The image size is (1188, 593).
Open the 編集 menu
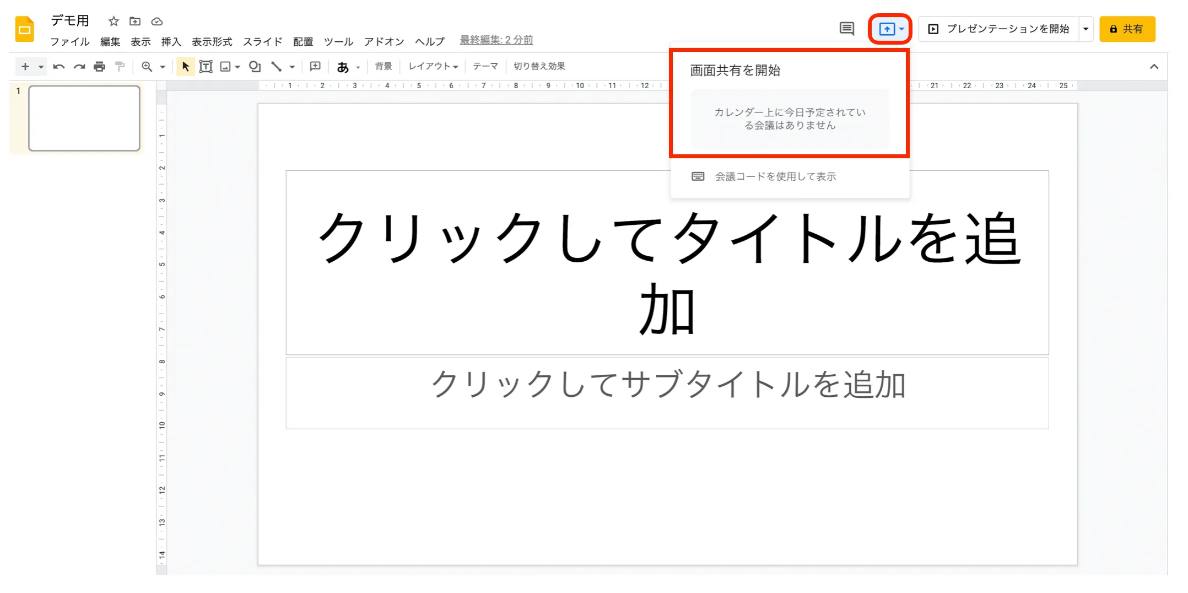pos(110,41)
